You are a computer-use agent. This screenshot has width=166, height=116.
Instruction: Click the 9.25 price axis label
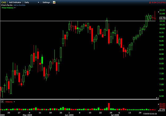click(x=161, y=41)
